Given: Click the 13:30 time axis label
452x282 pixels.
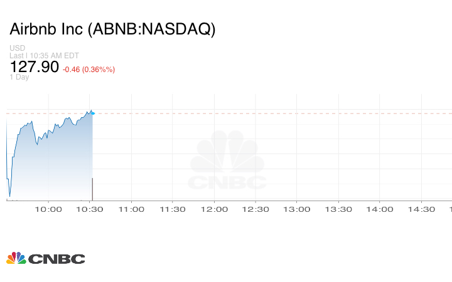Looking at the screenshot, I should [x=338, y=209].
